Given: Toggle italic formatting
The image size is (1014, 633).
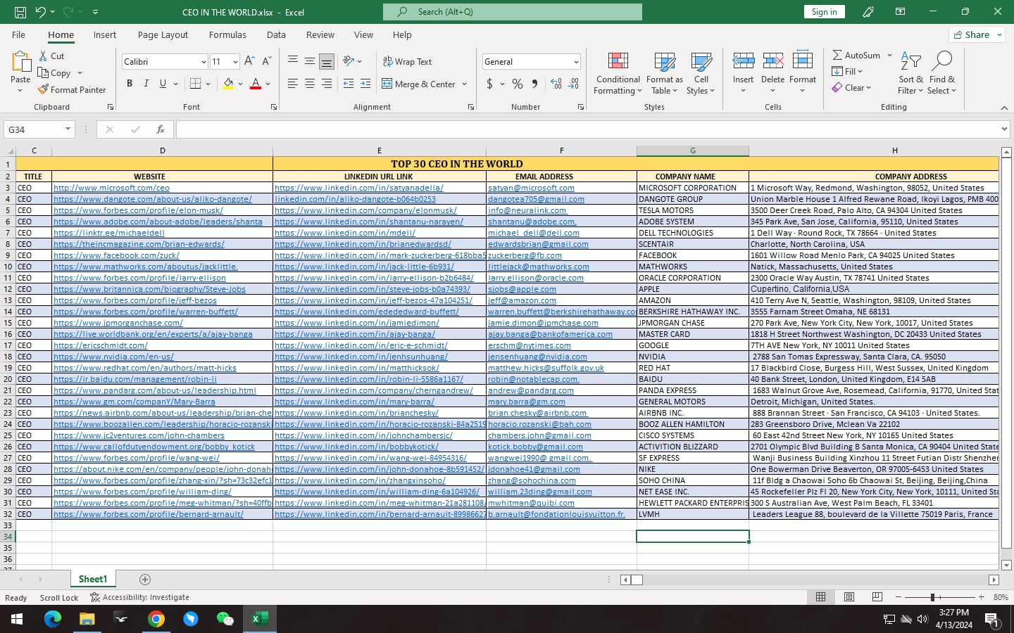Looking at the screenshot, I should [x=146, y=84].
